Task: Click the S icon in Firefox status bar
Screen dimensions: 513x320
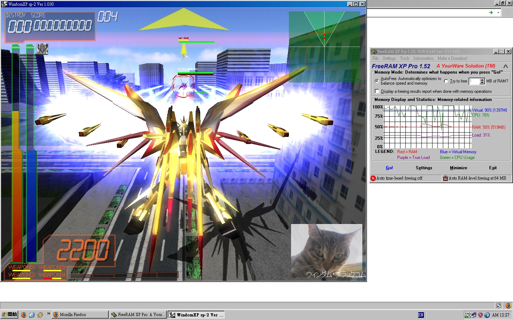Action: tap(499, 305)
